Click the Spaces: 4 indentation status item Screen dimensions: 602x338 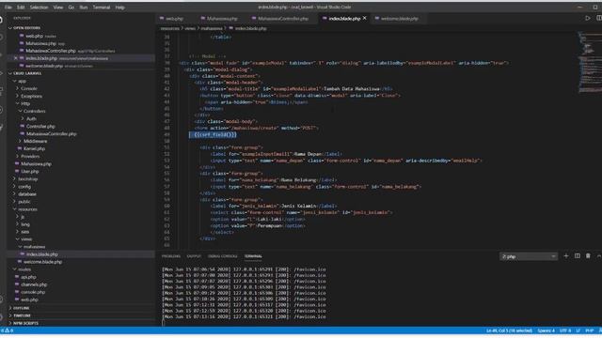pos(546,330)
